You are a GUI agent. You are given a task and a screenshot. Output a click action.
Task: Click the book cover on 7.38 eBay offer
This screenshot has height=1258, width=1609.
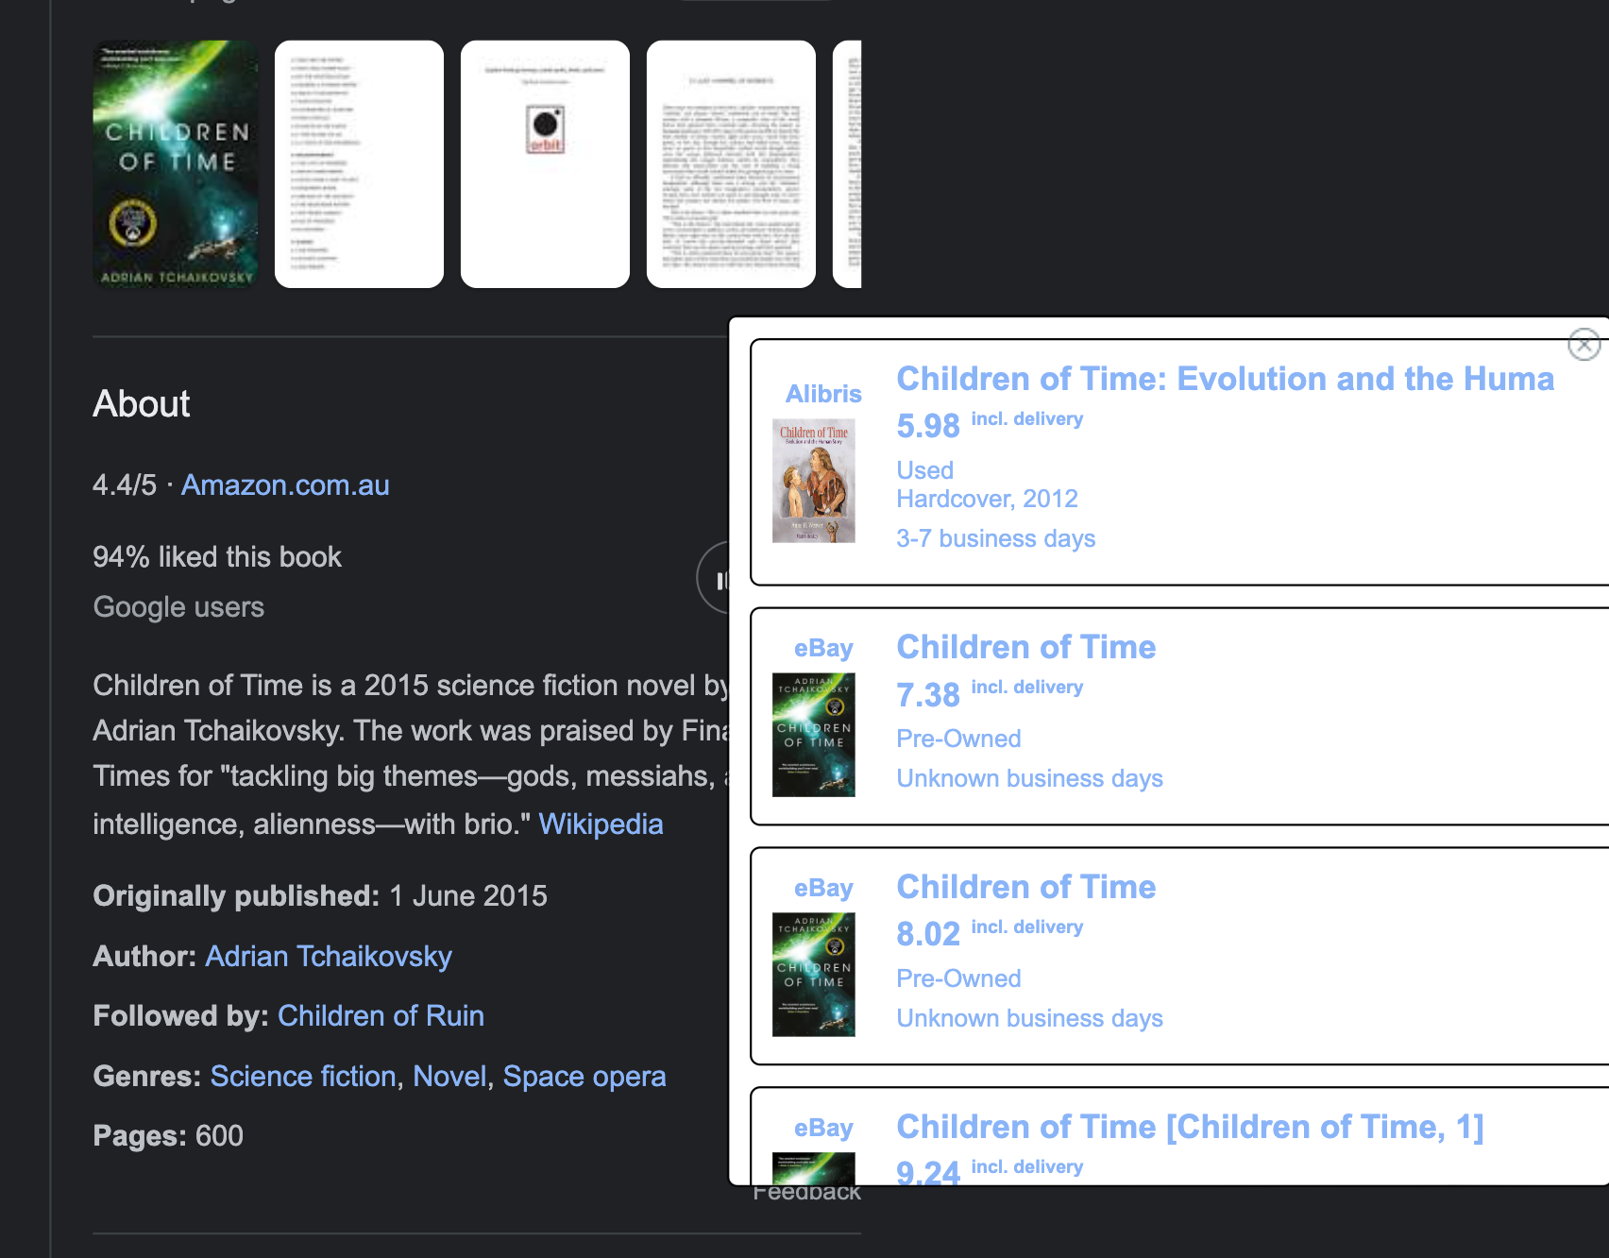tap(814, 735)
